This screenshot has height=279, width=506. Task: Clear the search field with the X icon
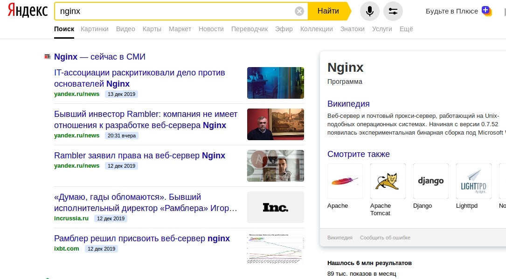[x=299, y=11]
